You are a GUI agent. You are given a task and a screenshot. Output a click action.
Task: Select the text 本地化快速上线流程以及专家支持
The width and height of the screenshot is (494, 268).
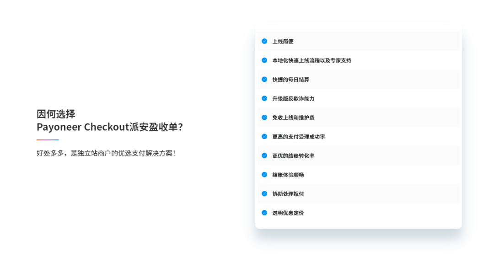pos(312,60)
